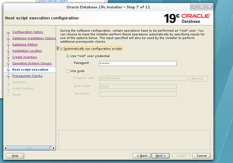Click the Oracle 19c Database logo
This screenshot has height=163, width=233.
coord(187,18)
